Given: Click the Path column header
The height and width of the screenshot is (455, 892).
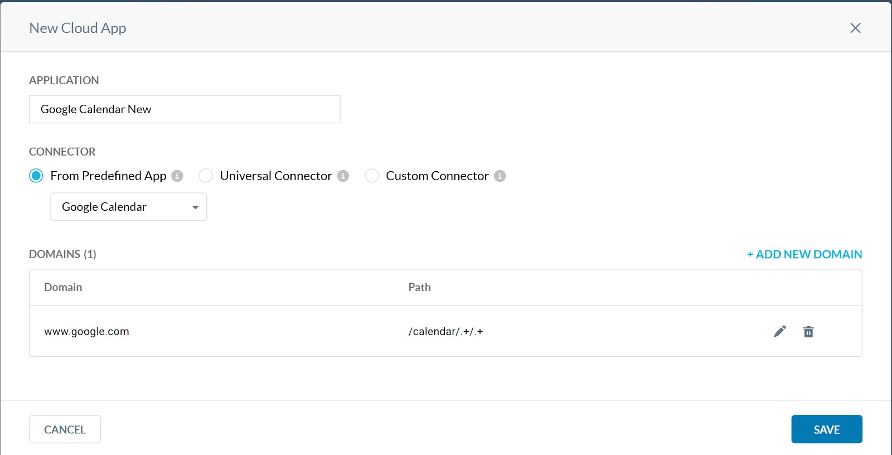Looking at the screenshot, I should [419, 287].
